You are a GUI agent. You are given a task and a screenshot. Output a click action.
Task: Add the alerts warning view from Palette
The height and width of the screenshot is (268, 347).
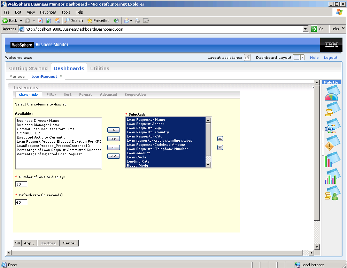coord(332,143)
